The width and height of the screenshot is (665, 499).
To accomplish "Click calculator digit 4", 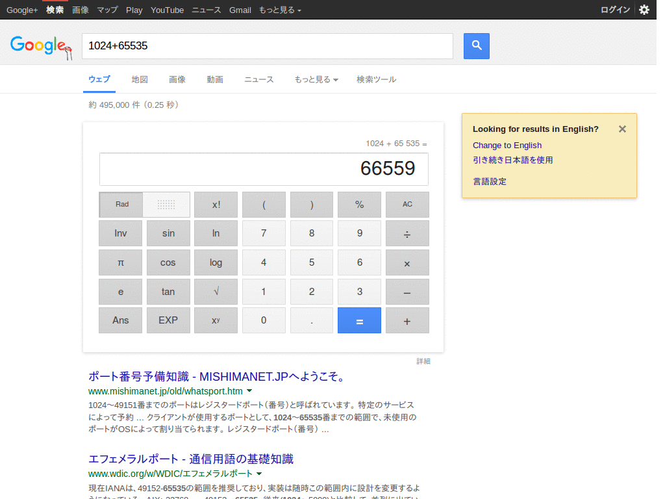I will [x=264, y=262].
